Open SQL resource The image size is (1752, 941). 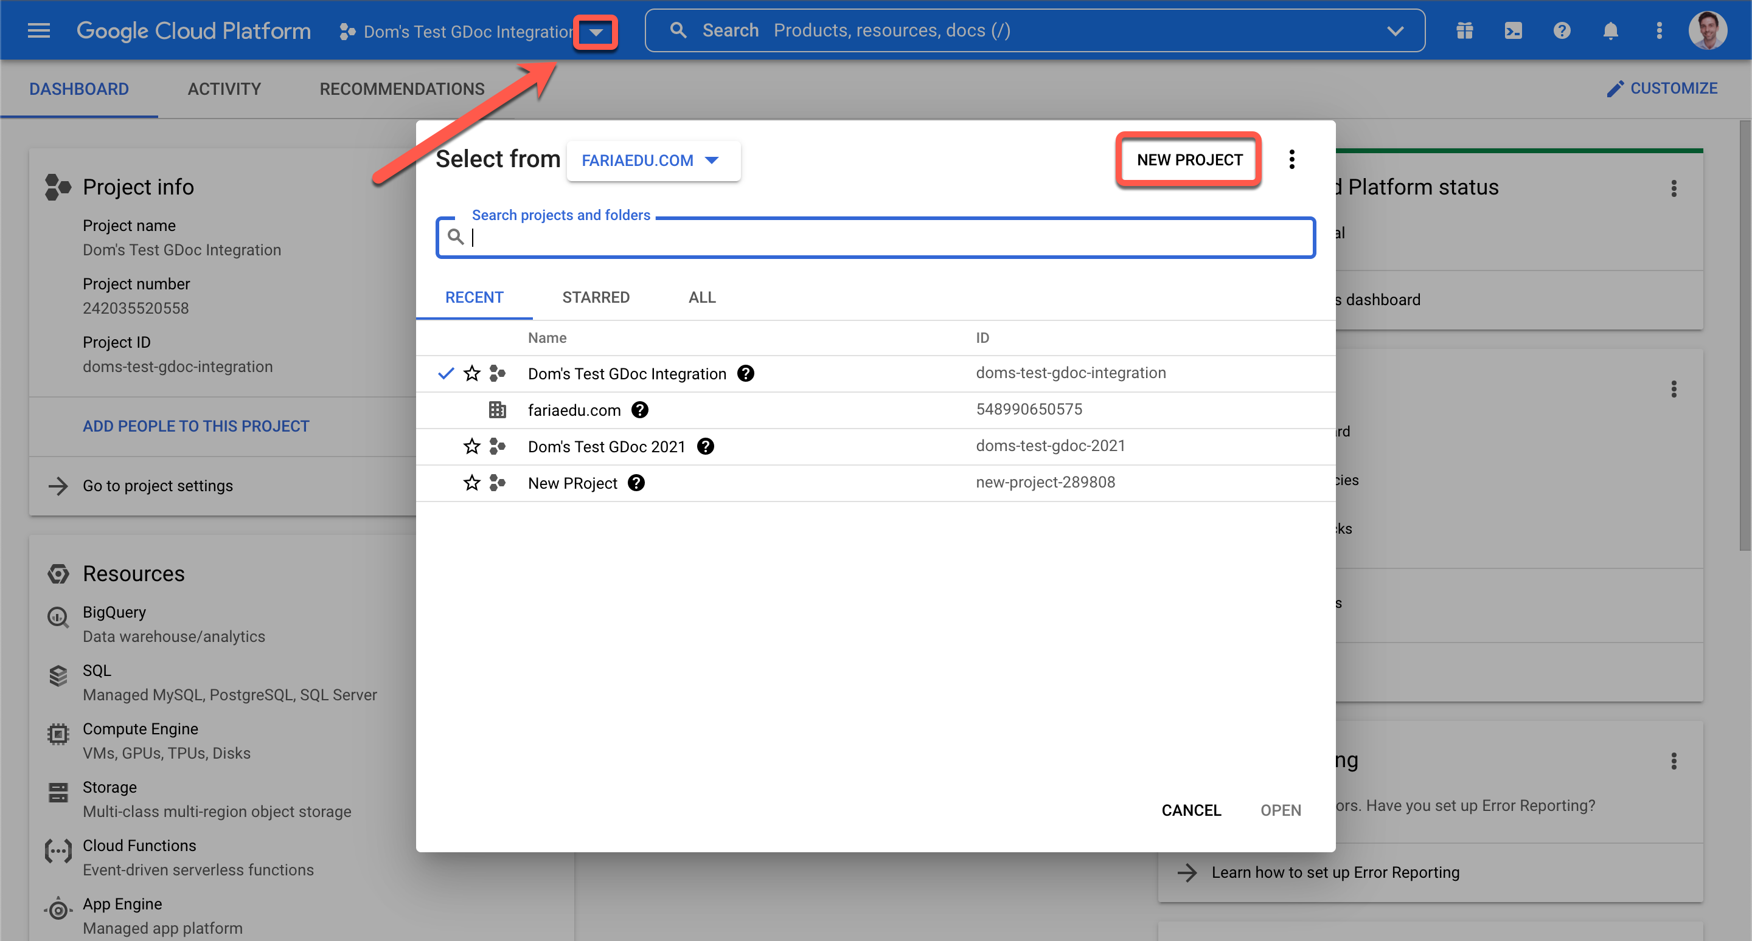point(97,670)
